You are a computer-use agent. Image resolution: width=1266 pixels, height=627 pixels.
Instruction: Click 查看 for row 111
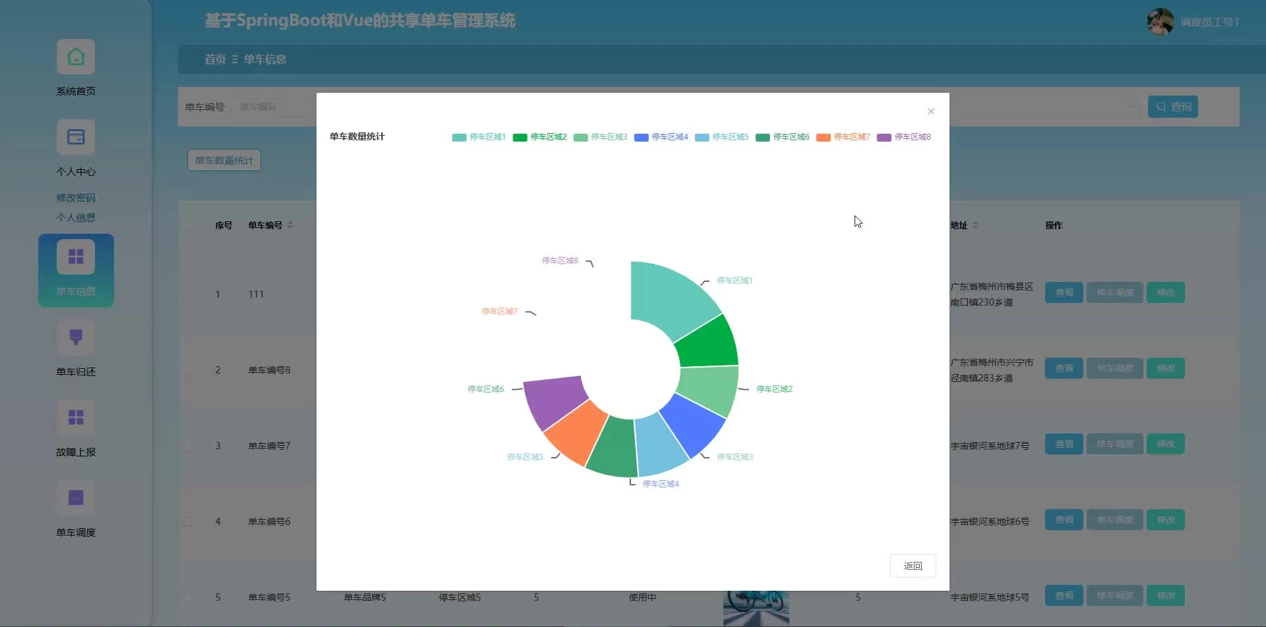(x=1064, y=292)
